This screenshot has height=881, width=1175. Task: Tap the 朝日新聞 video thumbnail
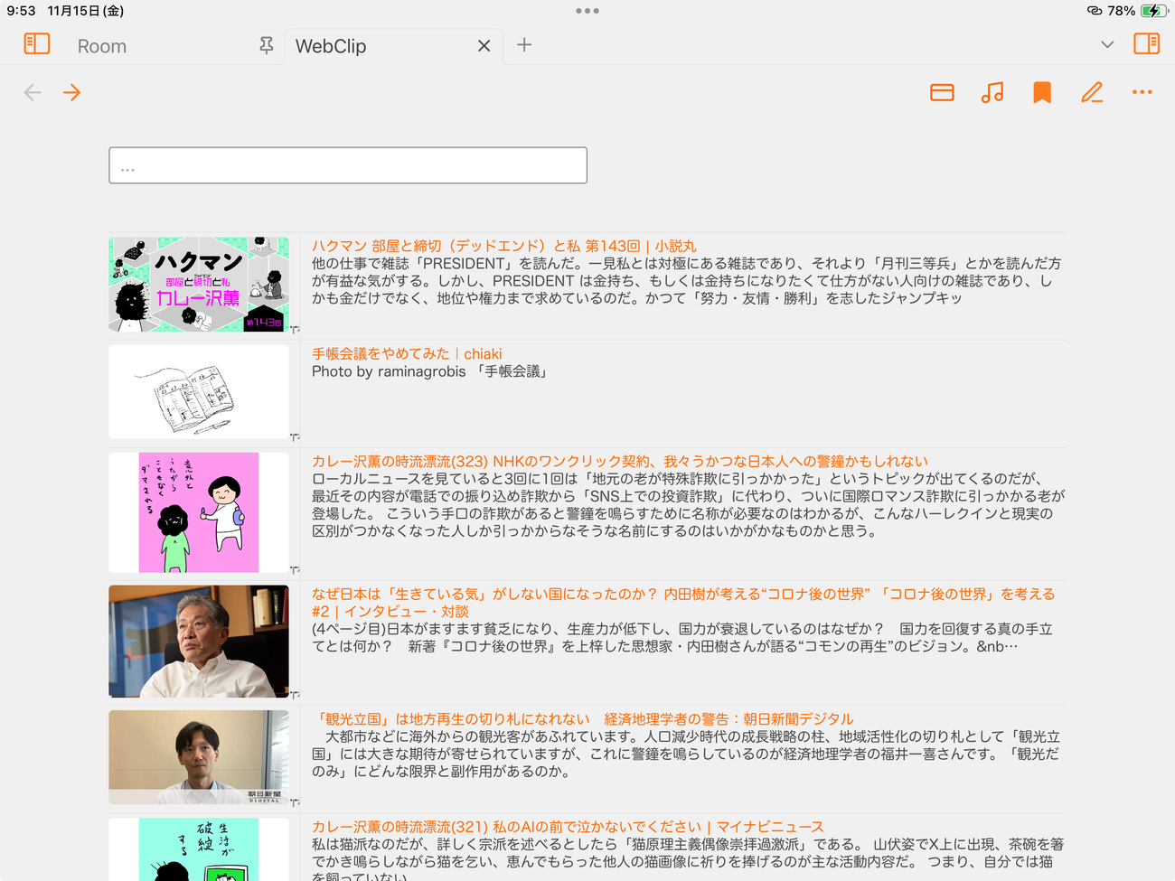pos(199,757)
